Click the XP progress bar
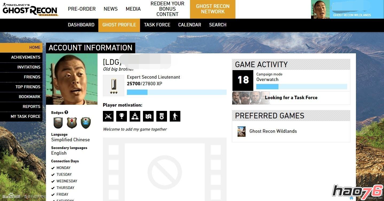The image size is (384, 201). [177, 92]
